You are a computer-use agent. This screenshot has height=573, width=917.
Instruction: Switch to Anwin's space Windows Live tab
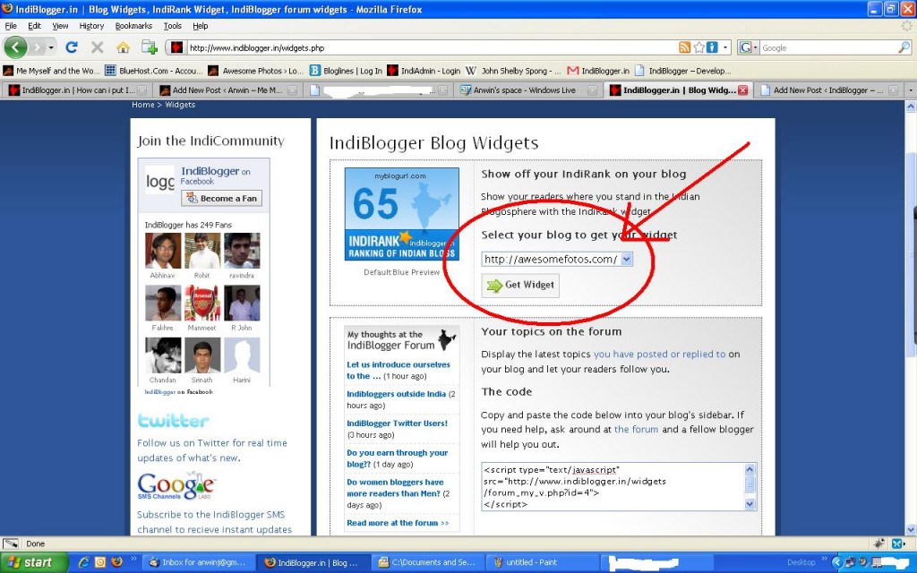tap(529, 90)
